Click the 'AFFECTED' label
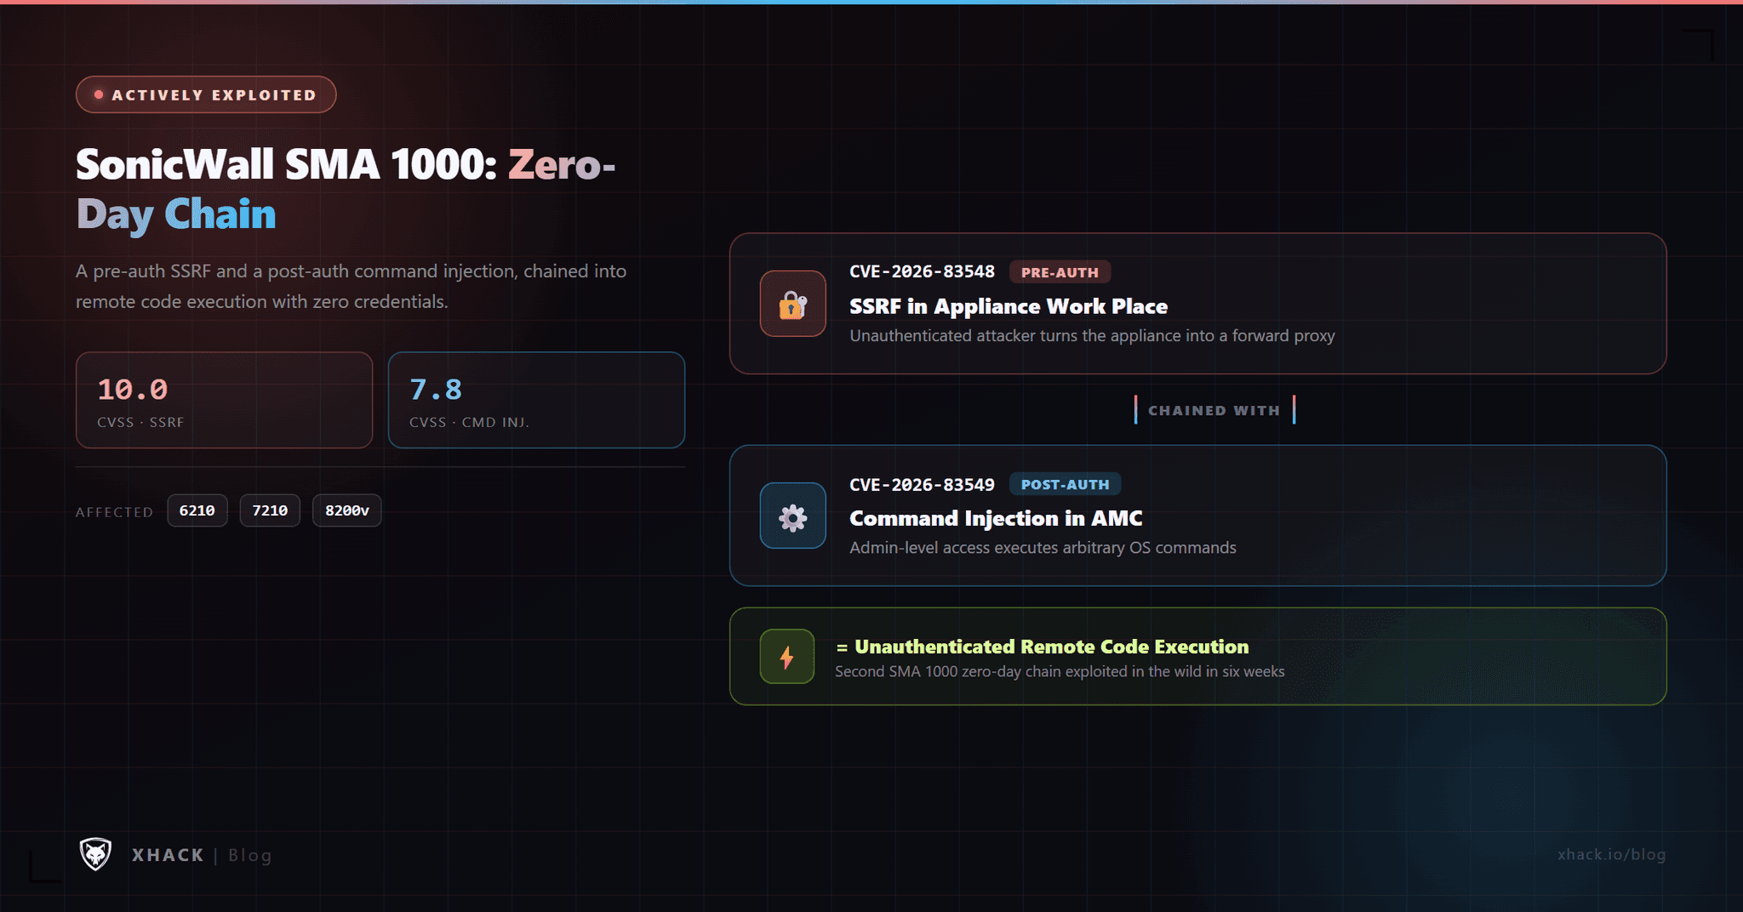 click(x=114, y=512)
